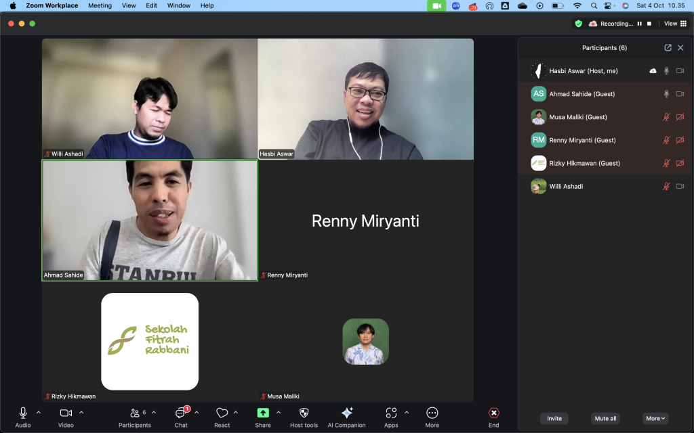Select Ahmad Sahide in participants list
694x433 pixels.
[581, 94]
